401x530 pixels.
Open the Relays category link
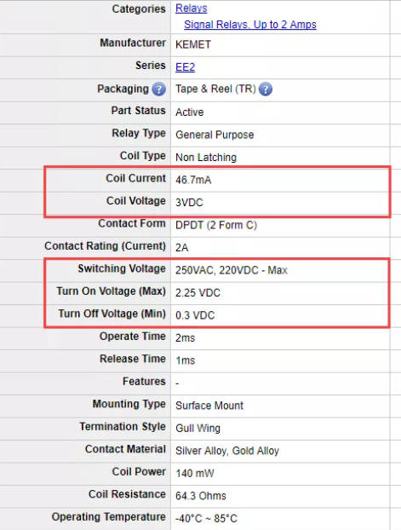192,9
